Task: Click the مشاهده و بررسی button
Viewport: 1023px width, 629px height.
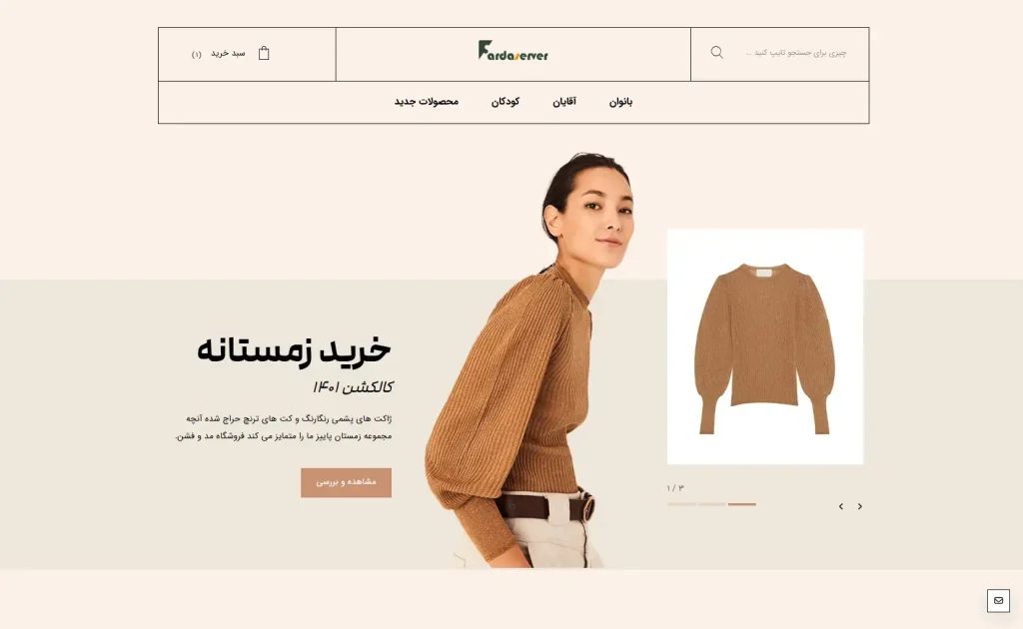Action: (x=346, y=482)
